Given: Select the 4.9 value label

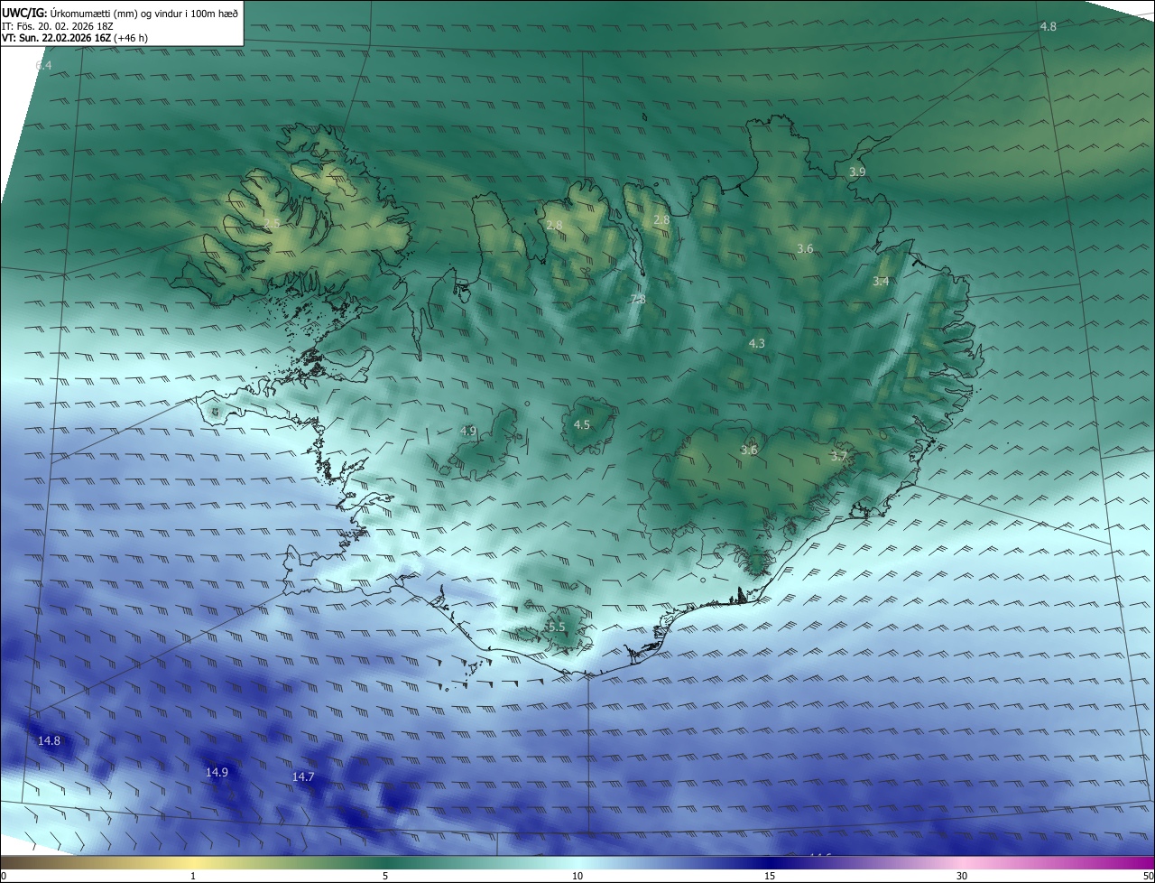Looking at the screenshot, I should click(467, 431).
